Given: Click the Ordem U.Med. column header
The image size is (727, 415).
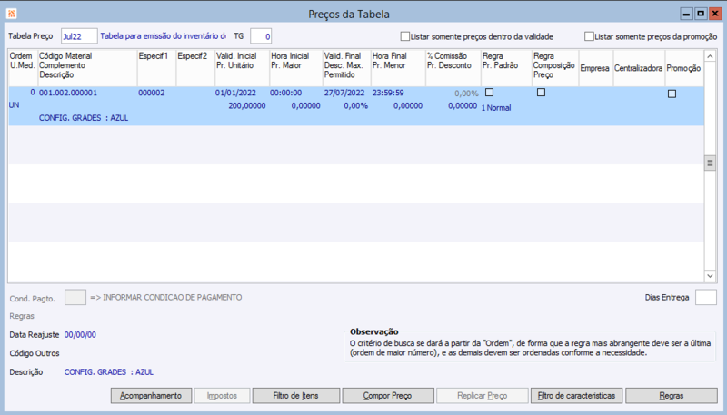Looking at the screenshot, I should 23,67.
